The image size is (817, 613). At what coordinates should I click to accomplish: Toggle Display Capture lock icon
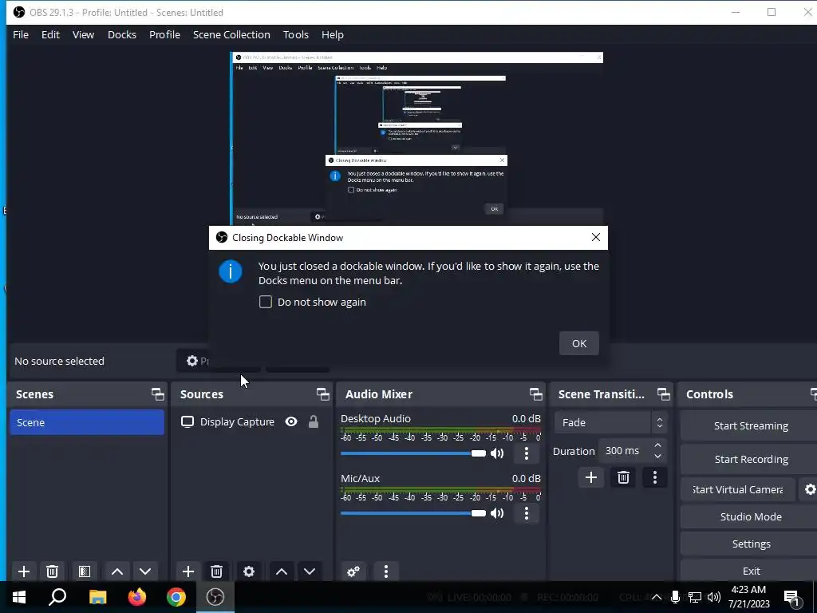pyautogui.click(x=313, y=421)
